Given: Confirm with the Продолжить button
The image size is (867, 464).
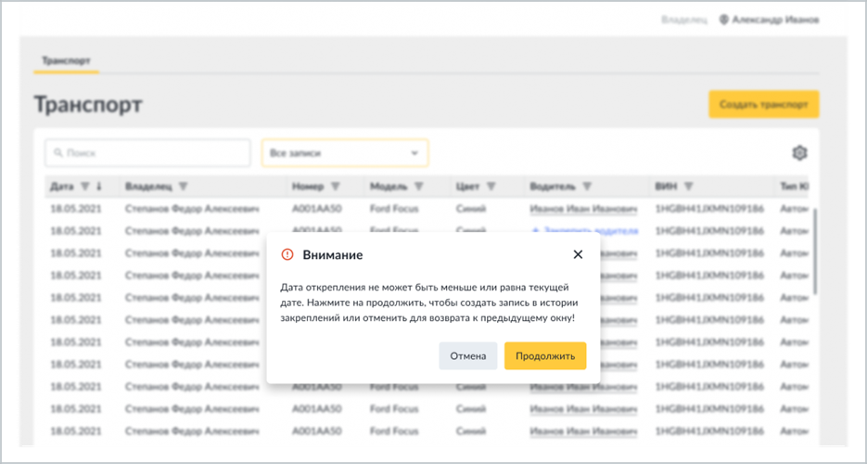Looking at the screenshot, I should click(545, 355).
